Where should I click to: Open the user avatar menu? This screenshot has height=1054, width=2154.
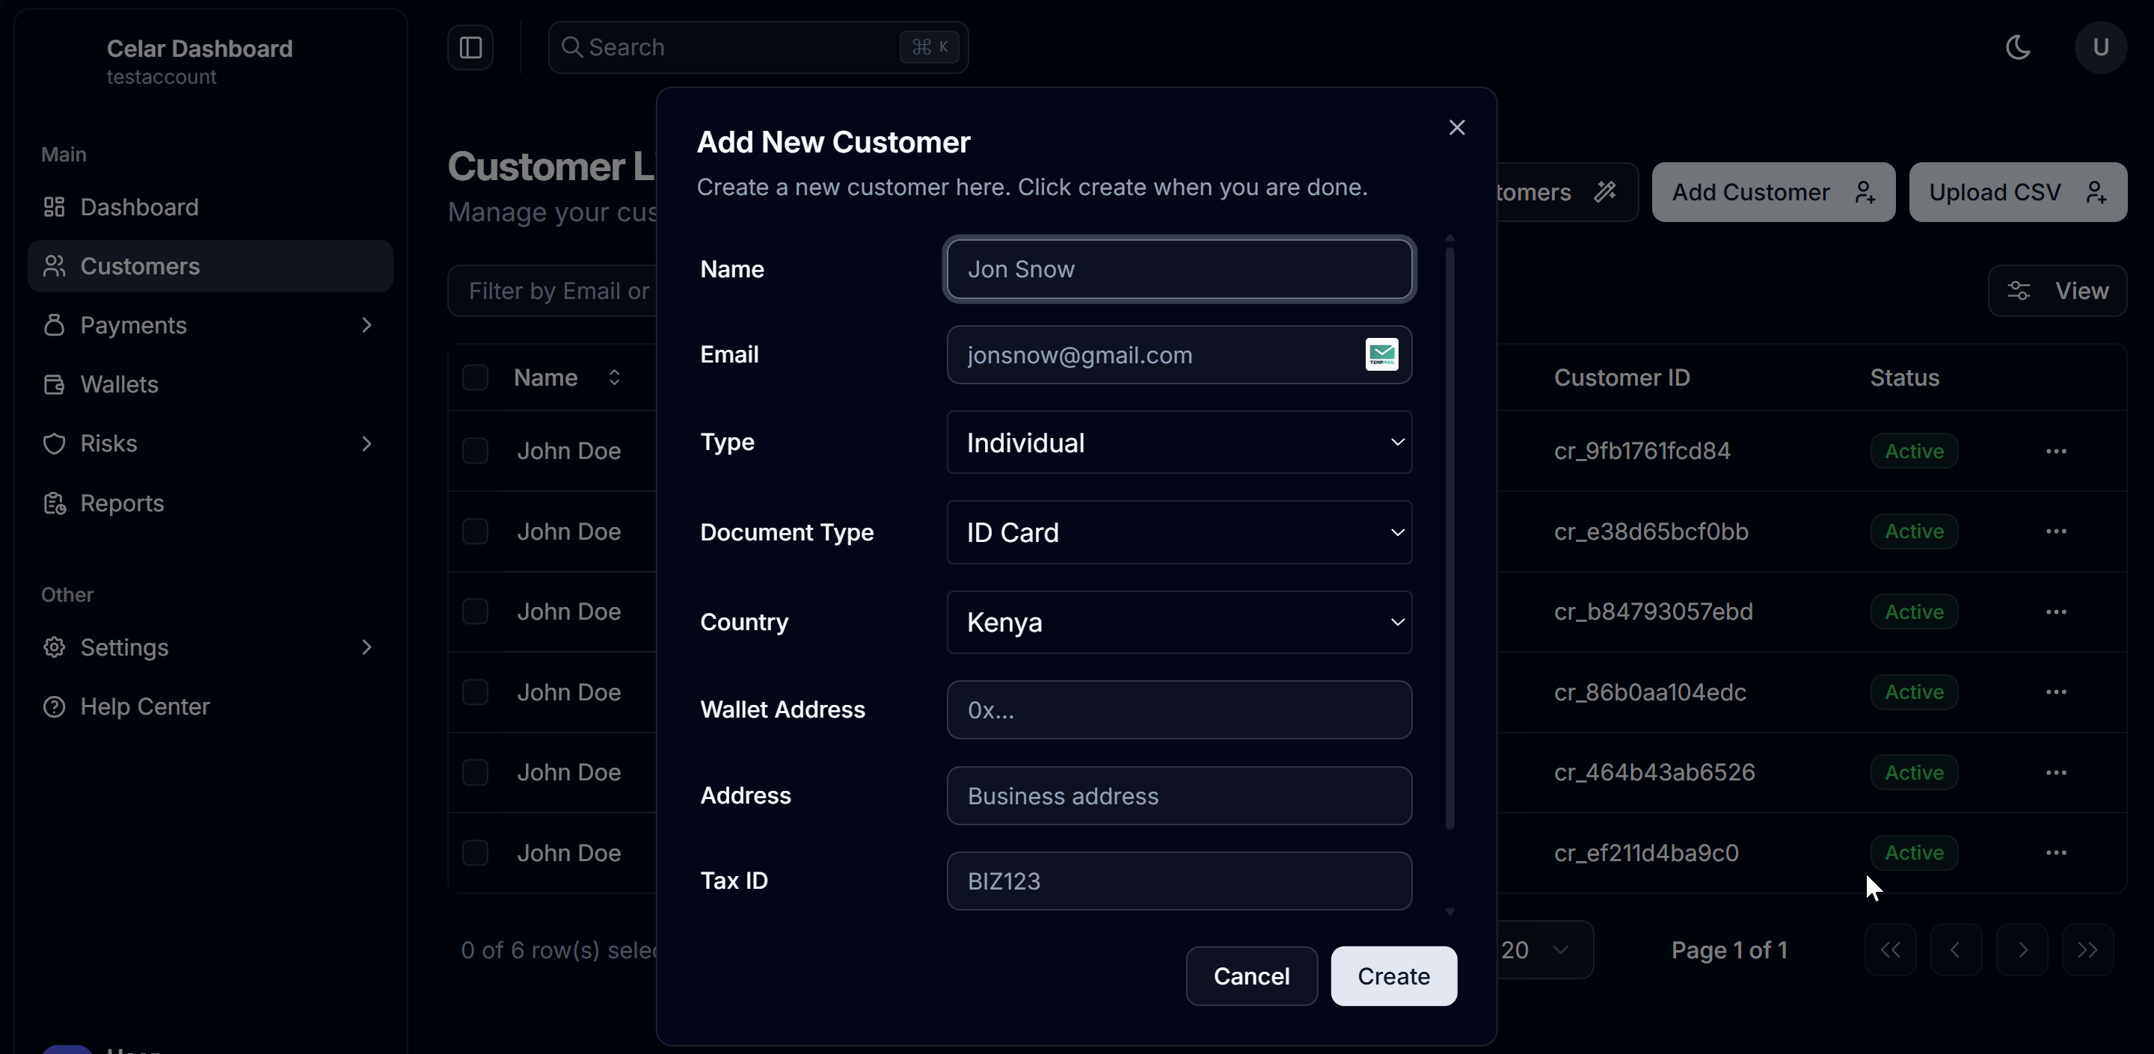[2099, 48]
